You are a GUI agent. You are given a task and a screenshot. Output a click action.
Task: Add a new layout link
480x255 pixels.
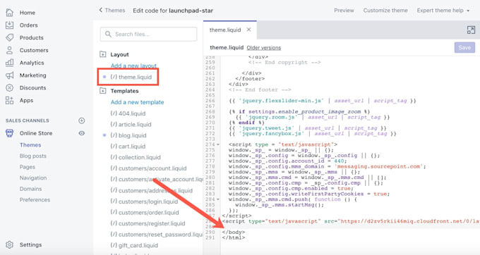click(133, 66)
